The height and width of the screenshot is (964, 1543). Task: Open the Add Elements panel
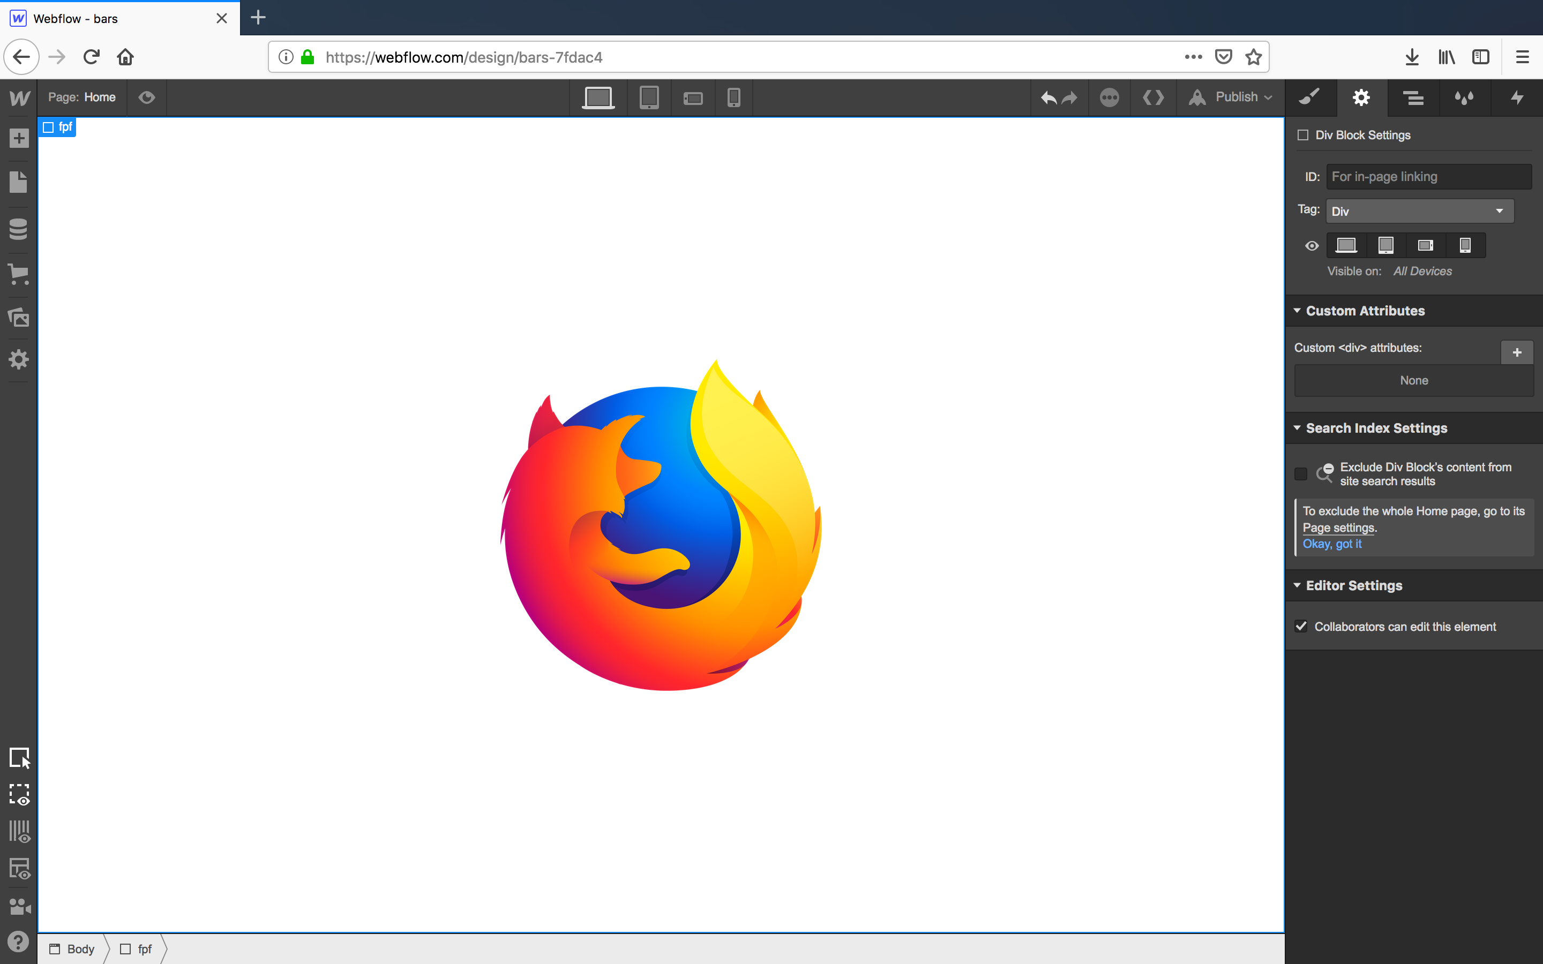click(19, 137)
